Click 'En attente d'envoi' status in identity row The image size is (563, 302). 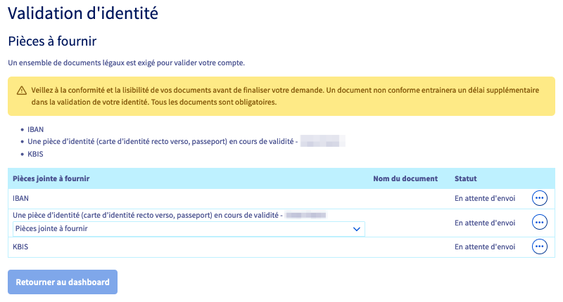(486, 223)
